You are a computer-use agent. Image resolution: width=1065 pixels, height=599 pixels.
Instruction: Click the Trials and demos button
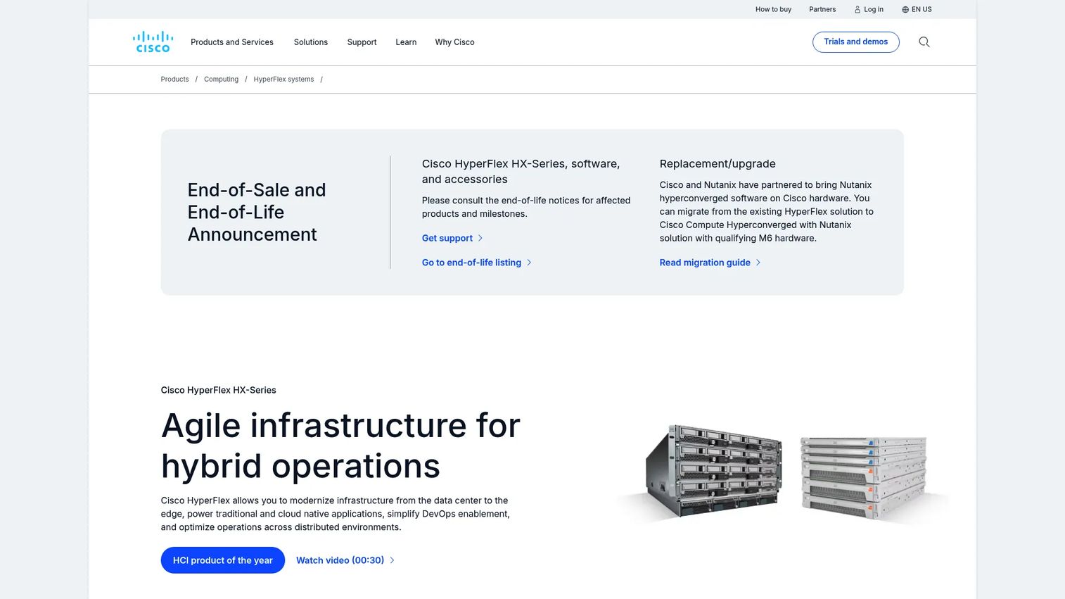click(x=856, y=42)
